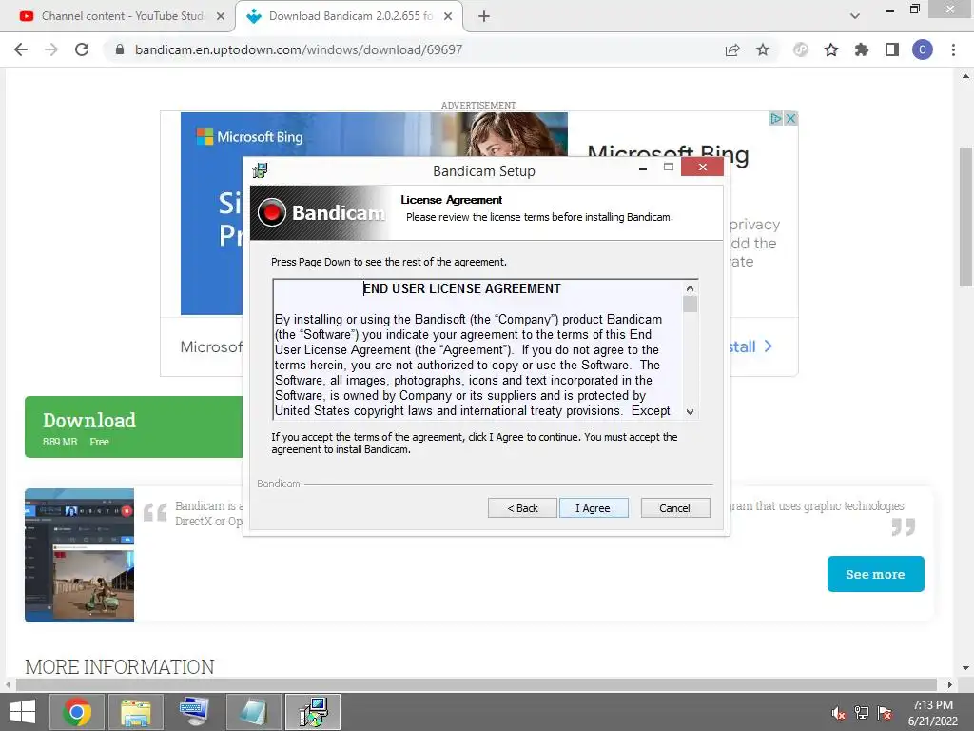This screenshot has height=731, width=974.
Task: Click the I Agree button
Action: (594, 508)
